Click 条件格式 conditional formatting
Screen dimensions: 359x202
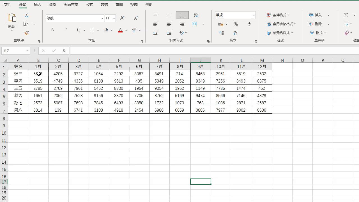pos(279,15)
